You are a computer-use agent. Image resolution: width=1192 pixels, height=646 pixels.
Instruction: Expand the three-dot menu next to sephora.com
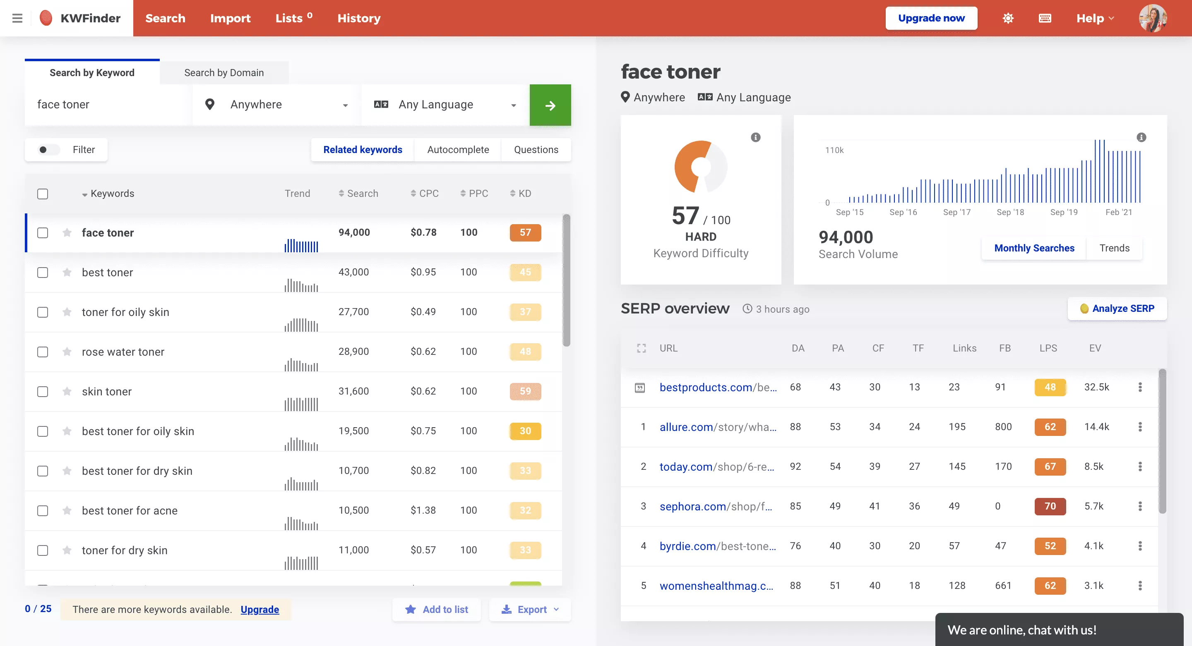point(1139,506)
